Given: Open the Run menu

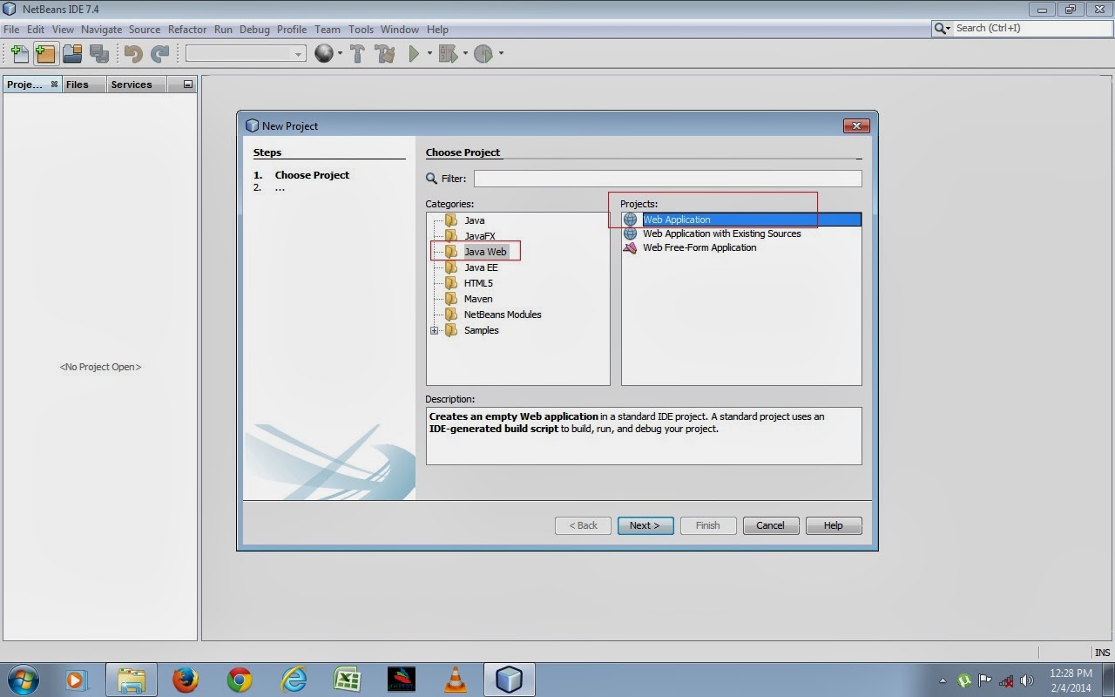Looking at the screenshot, I should [224, 29].
